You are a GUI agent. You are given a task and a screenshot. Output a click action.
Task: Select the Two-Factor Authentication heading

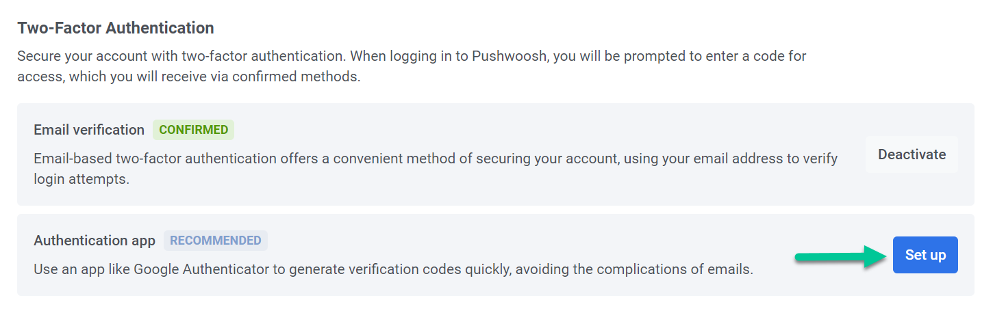tap(116, 28)
